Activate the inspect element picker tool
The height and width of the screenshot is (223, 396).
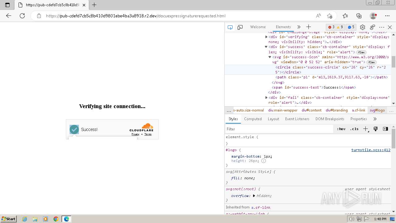[230, 27]
